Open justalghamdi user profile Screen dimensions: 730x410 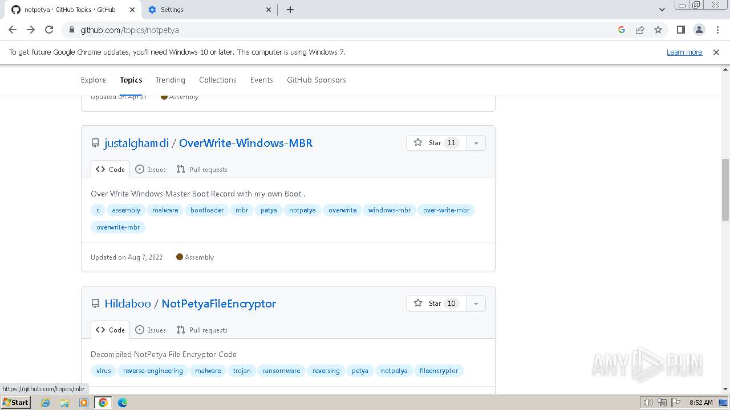pyautogui.click(x=137, y=143)
